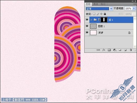Screen dimensions: 137x103
Task: Hide the 背景 background layer
Action: (x=87, y=33)
